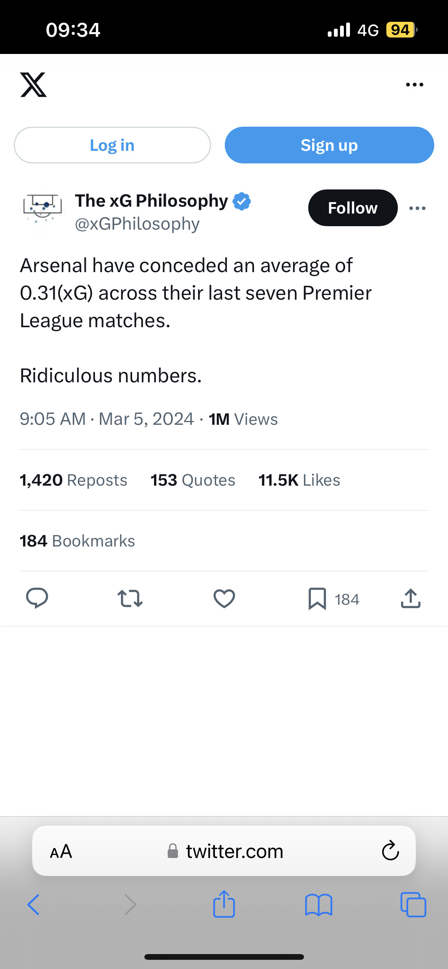This screenshot has height=969, width=448.
Task: Expand the tweet's three-dot options menu
Action: tap(417, 208)
